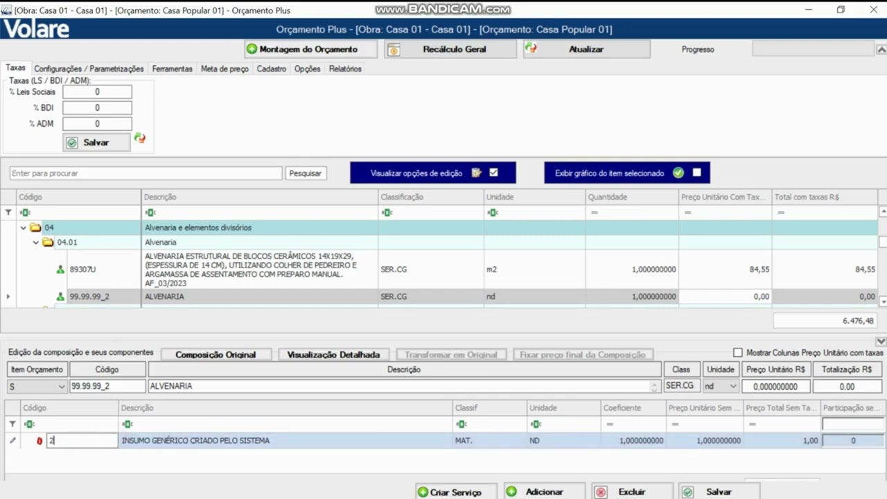
Task: Collapse the composition editing panel with the corner chevron
Action: (881, 342)
